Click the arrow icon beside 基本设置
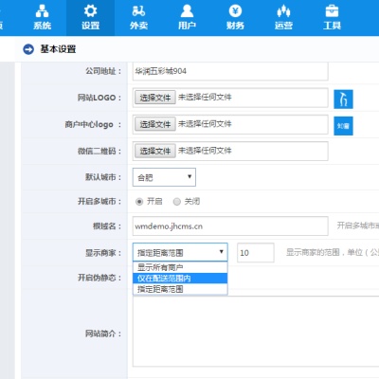The image size is (379, 379). (x=28, y=49)
